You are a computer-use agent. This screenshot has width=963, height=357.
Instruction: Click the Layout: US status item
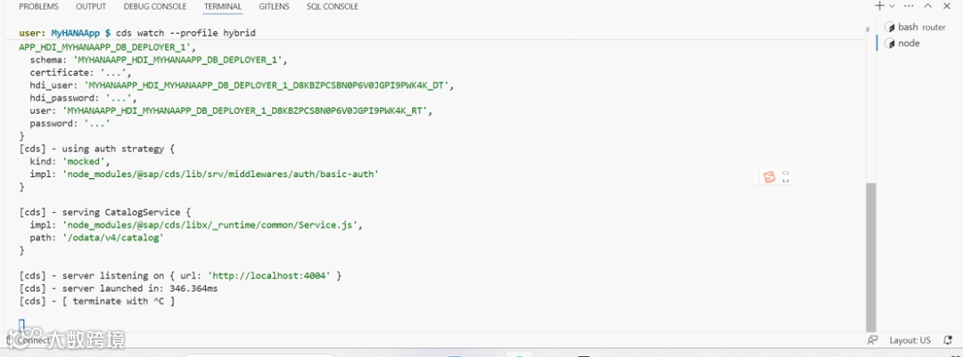tap(910, 340)
